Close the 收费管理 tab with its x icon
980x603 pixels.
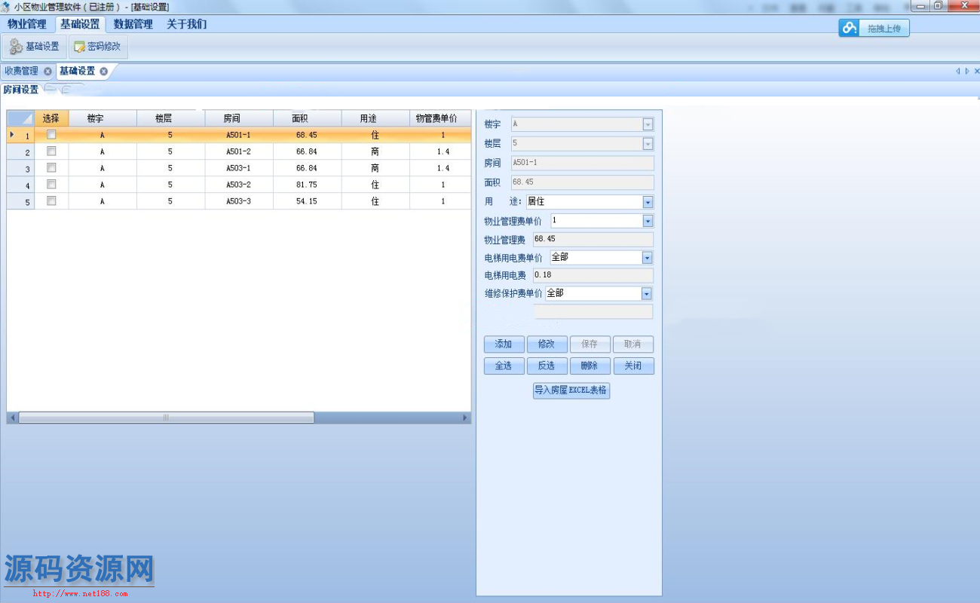tap(47, 72)
